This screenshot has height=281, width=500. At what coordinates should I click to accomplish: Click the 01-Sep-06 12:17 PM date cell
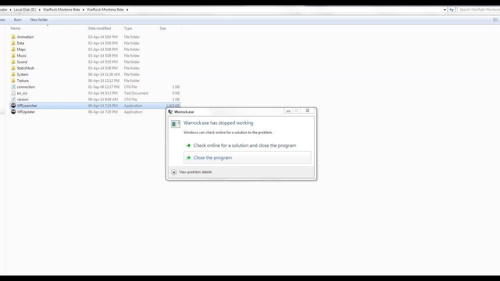point(104,87)
